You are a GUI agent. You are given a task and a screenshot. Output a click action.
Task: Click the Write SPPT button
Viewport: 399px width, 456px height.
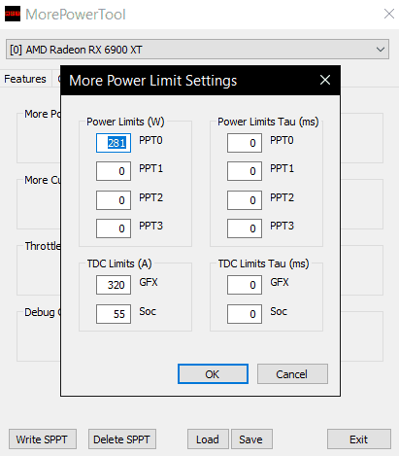[43, 439]
